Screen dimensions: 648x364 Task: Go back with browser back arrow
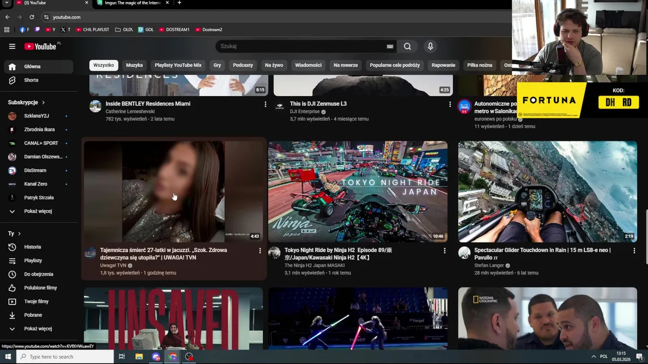[7, 17]
